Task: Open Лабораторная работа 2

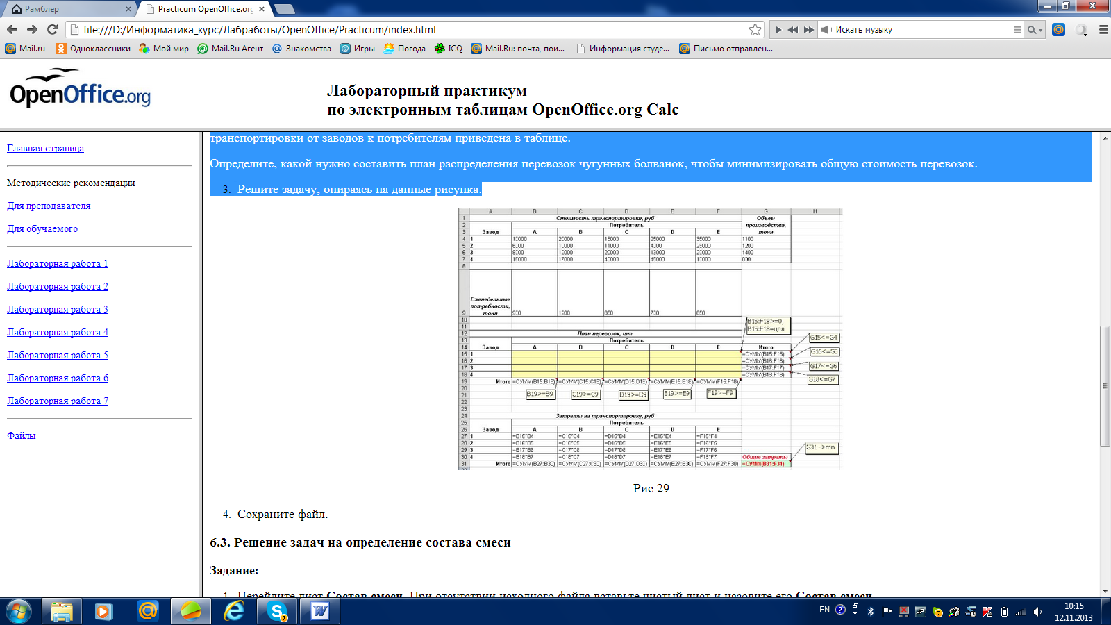Action: (58, 286)
